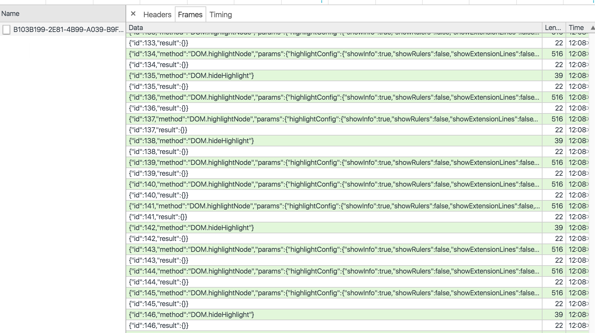Select the B103B199-2E81 request name

coord(68,30)
